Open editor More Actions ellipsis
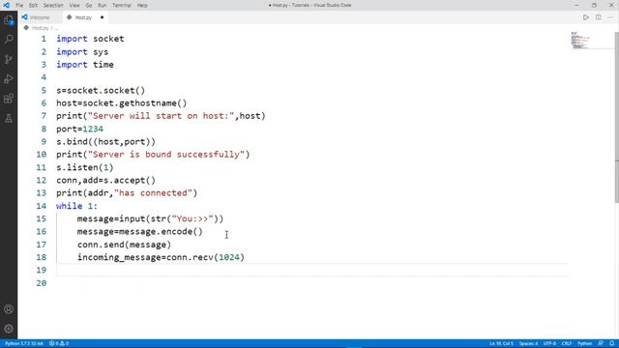 610,17
